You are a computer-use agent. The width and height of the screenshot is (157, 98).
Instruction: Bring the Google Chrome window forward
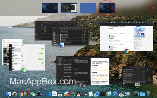pyautogui.click(x=126, y=37)
